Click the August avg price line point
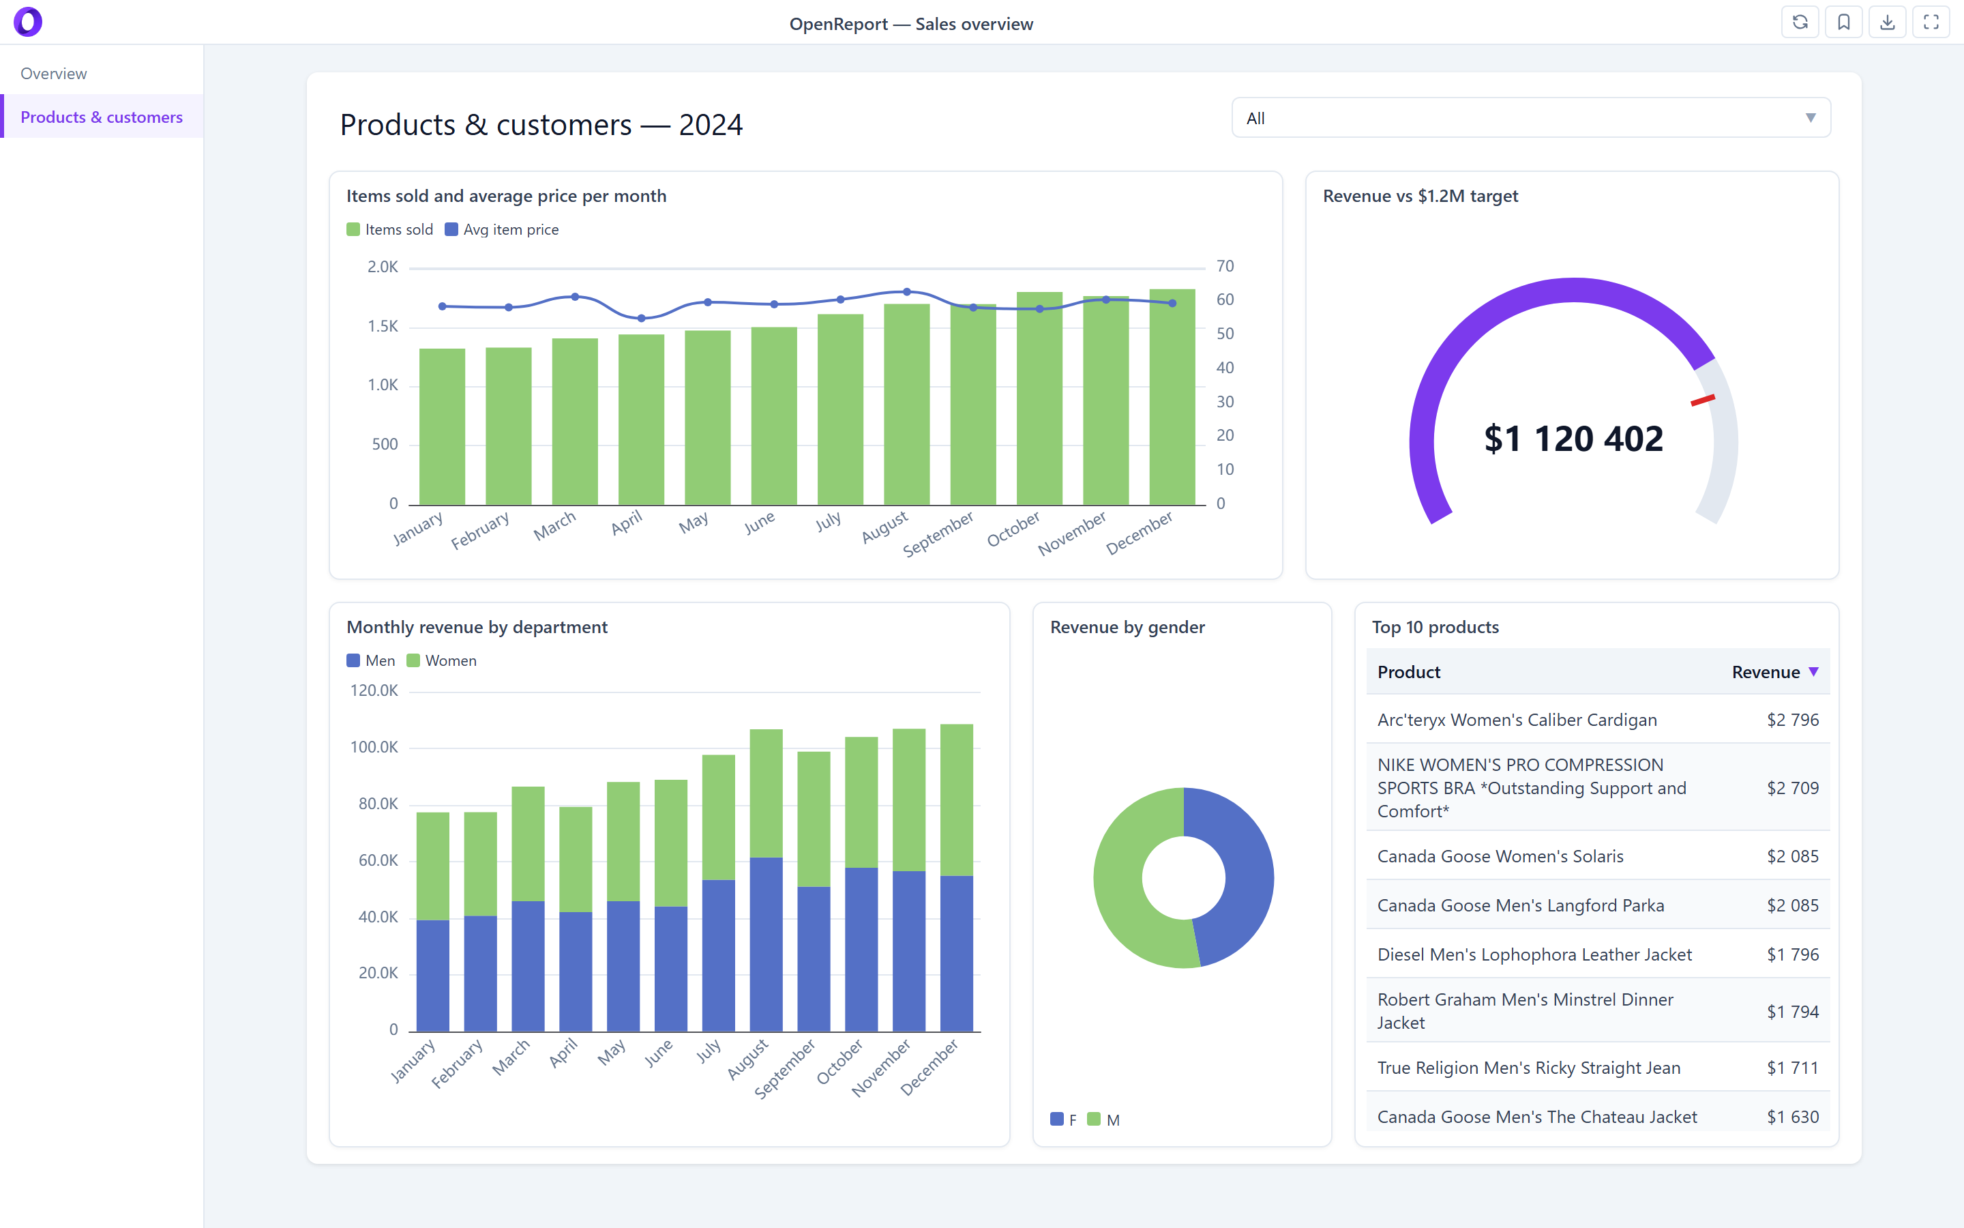 (x=906, y=291)
